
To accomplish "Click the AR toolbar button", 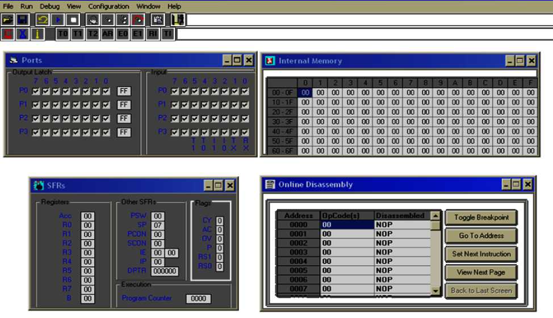I will click(x=108, y=34).
